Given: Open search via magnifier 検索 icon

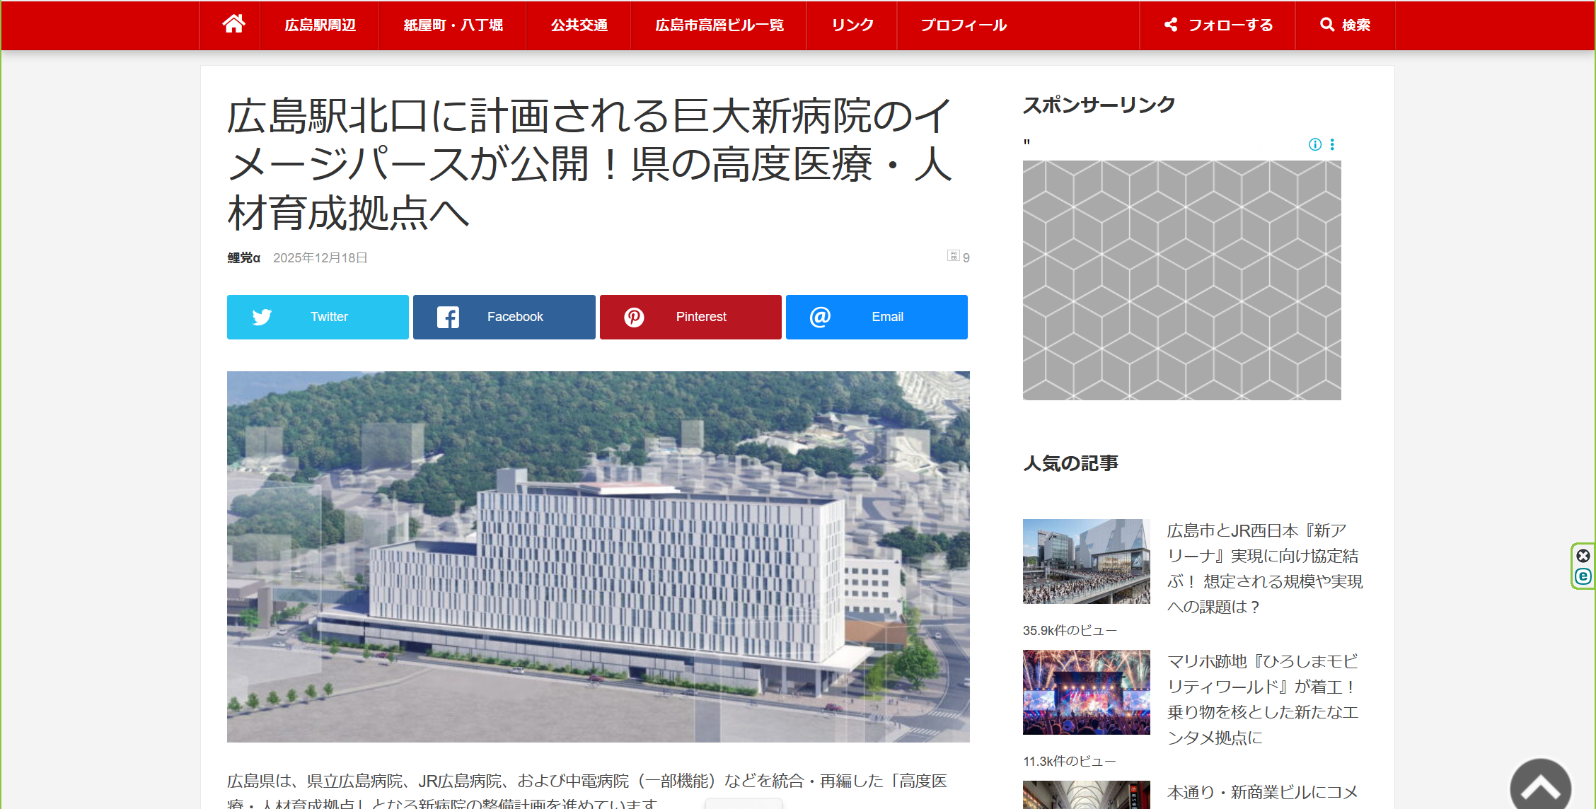Looking at the screenshot, I should [x=1344, y=25].
